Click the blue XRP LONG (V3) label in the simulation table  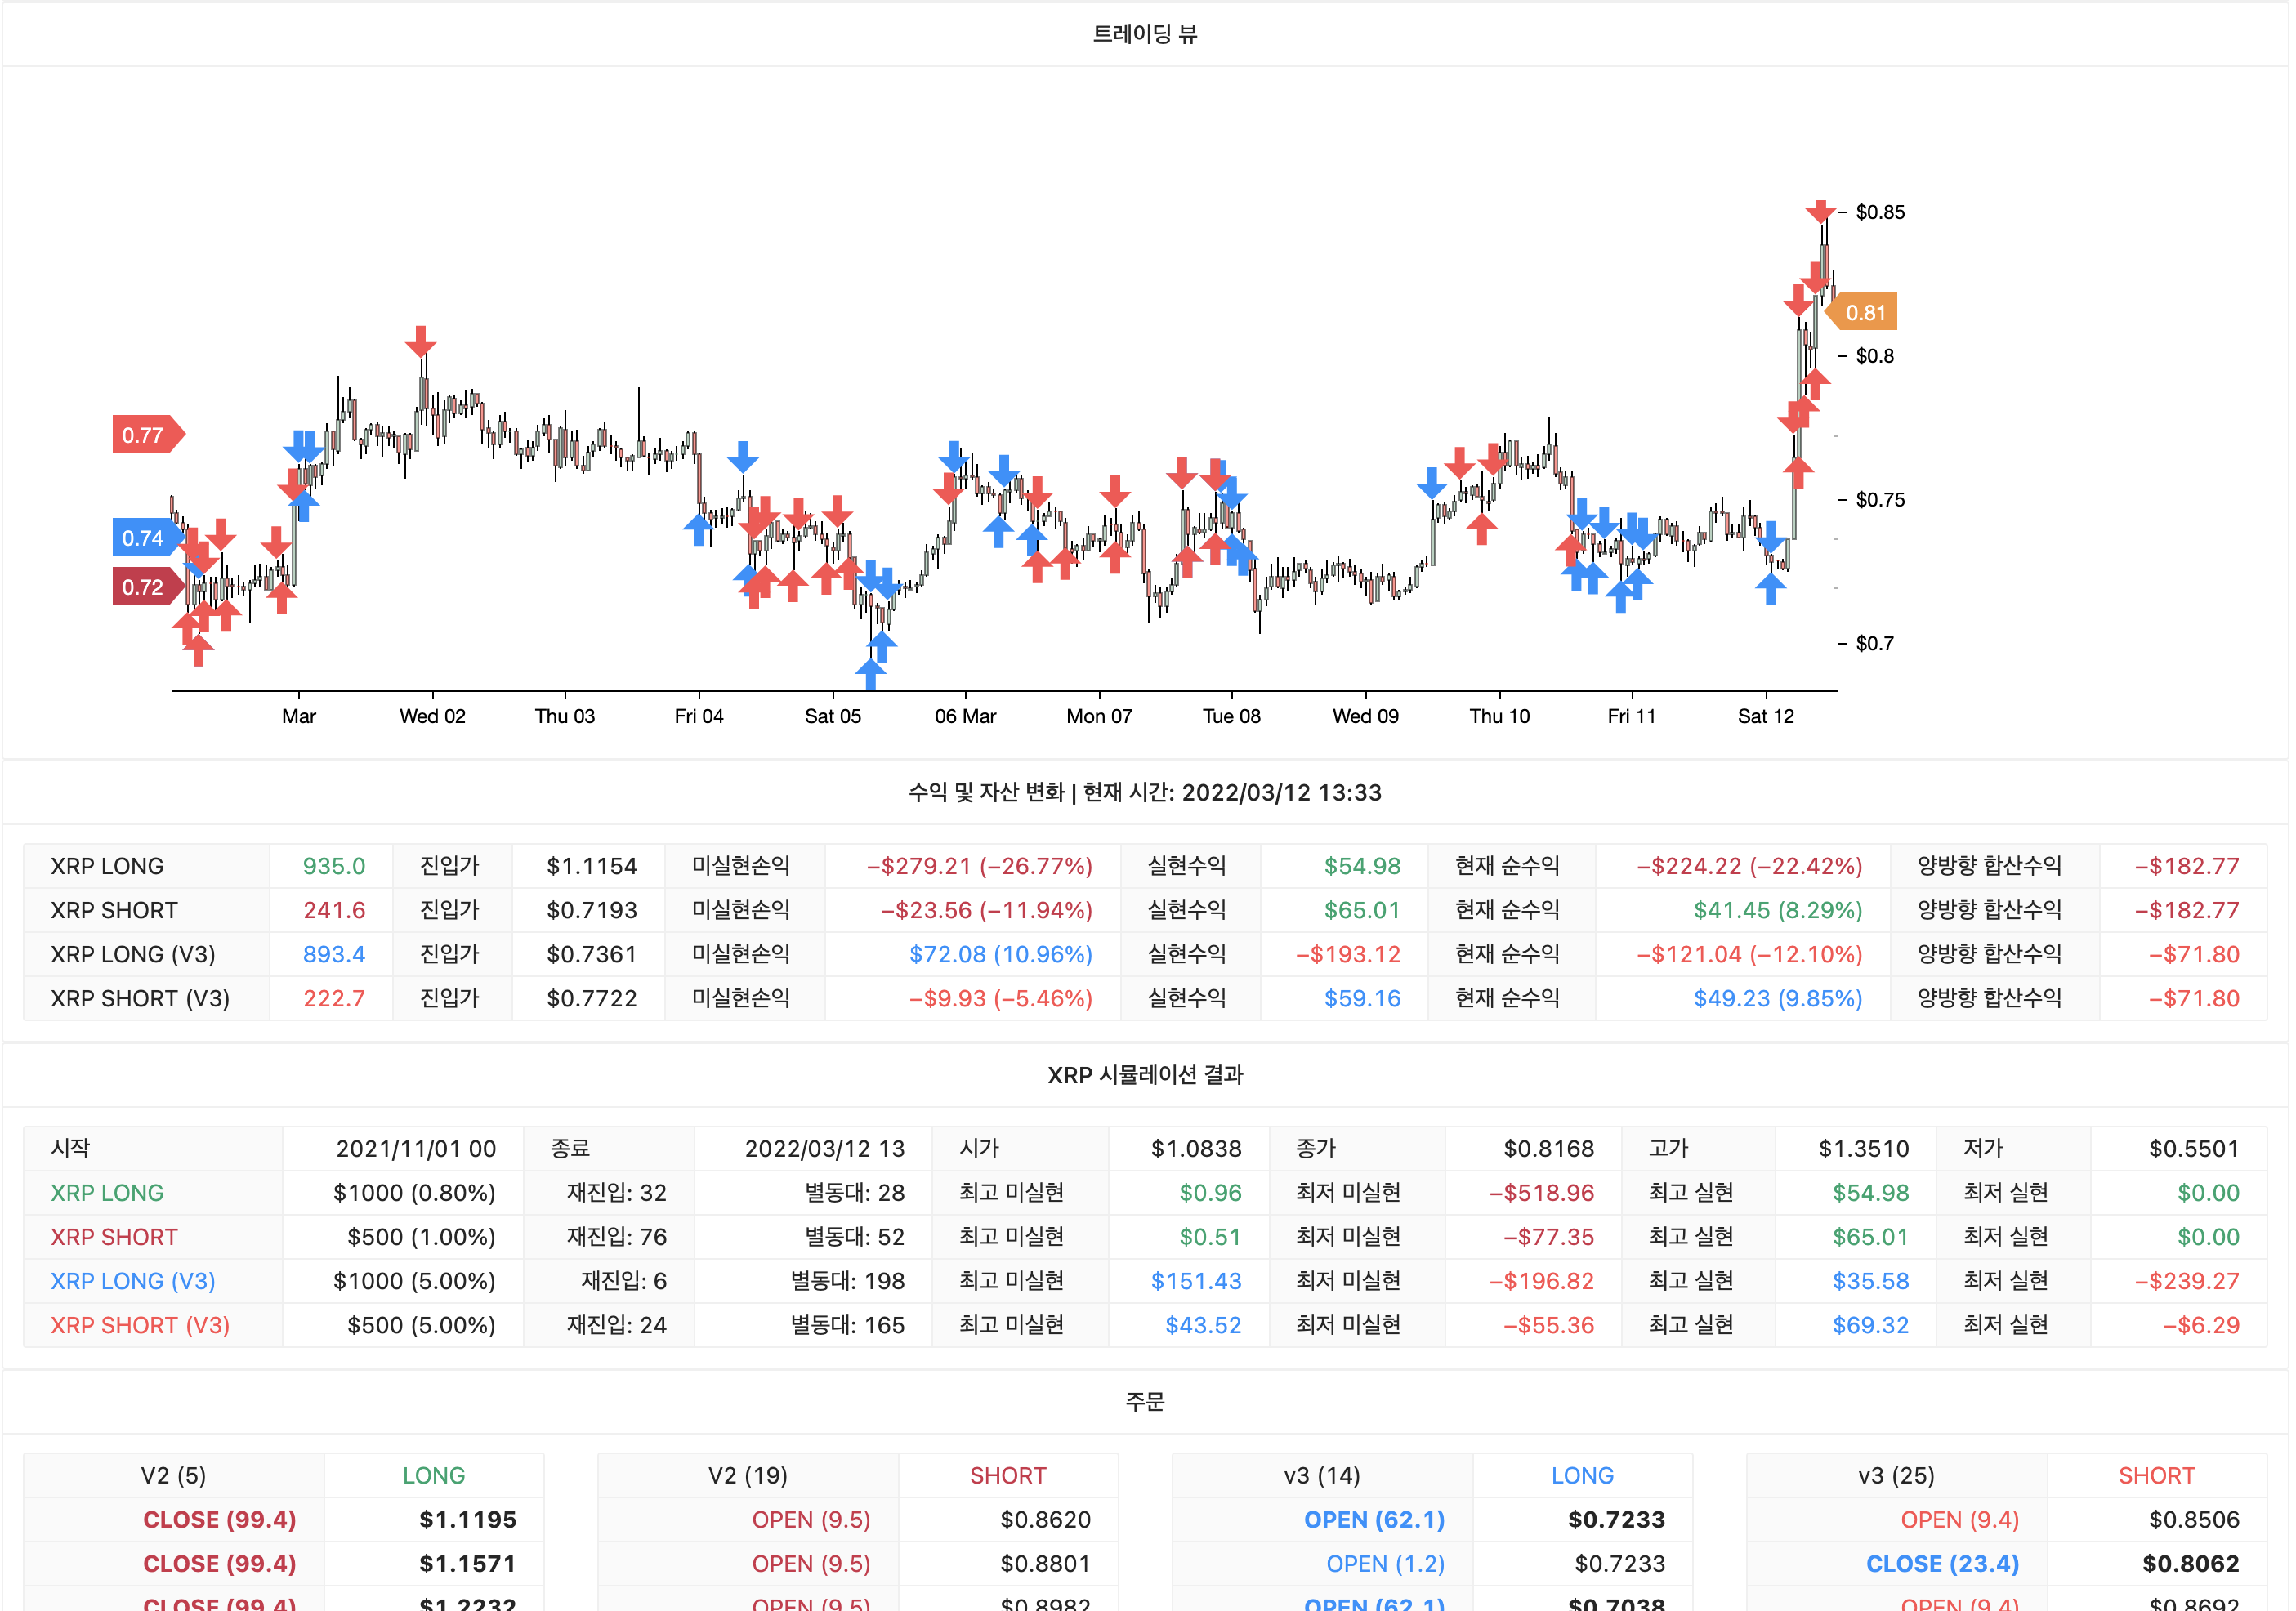click(133, 1281)
